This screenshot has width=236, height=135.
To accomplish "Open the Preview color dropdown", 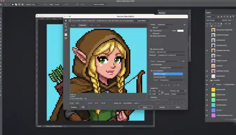I will [x=171, y=52].
